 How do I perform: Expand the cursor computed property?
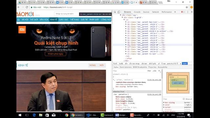click(164, 107)
